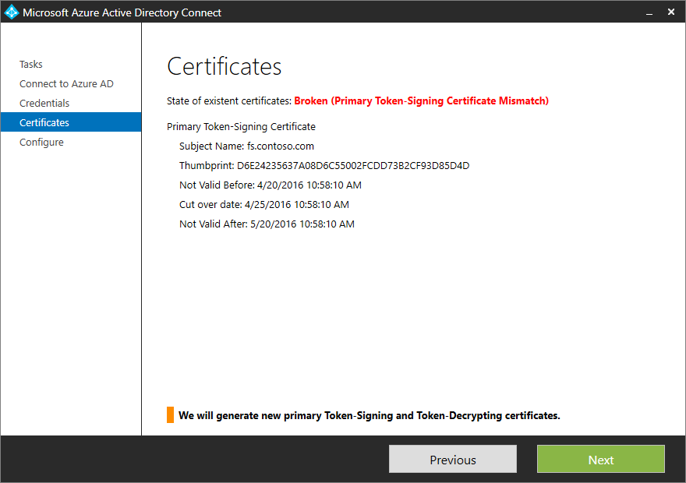The width and height of the screenshot is (686, 483).
Task: Click the Subject Name fs.contoso.com line
Action: [247, 146]
